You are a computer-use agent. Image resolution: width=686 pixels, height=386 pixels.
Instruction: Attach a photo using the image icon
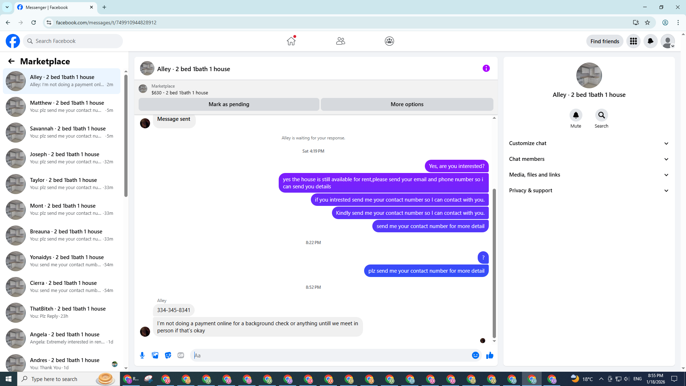coord(155,355)
